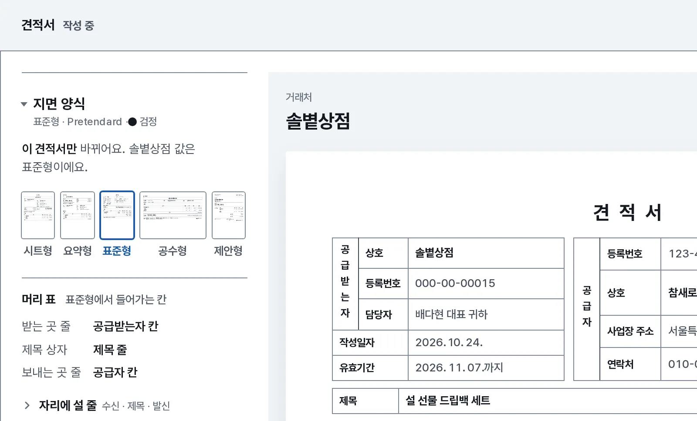Click the 000-00-00015 registration number cell

pos(486,284)
